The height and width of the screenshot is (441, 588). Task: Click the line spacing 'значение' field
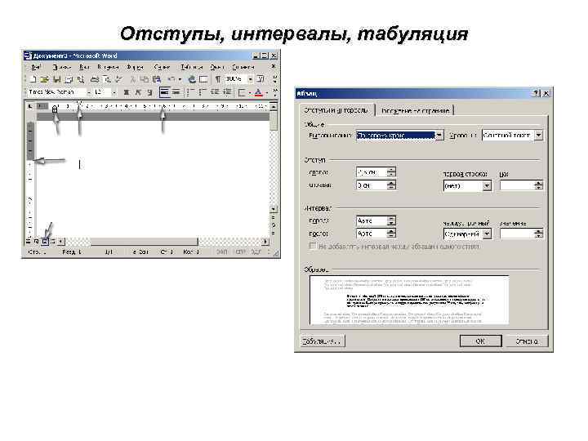tap(517, 234)
